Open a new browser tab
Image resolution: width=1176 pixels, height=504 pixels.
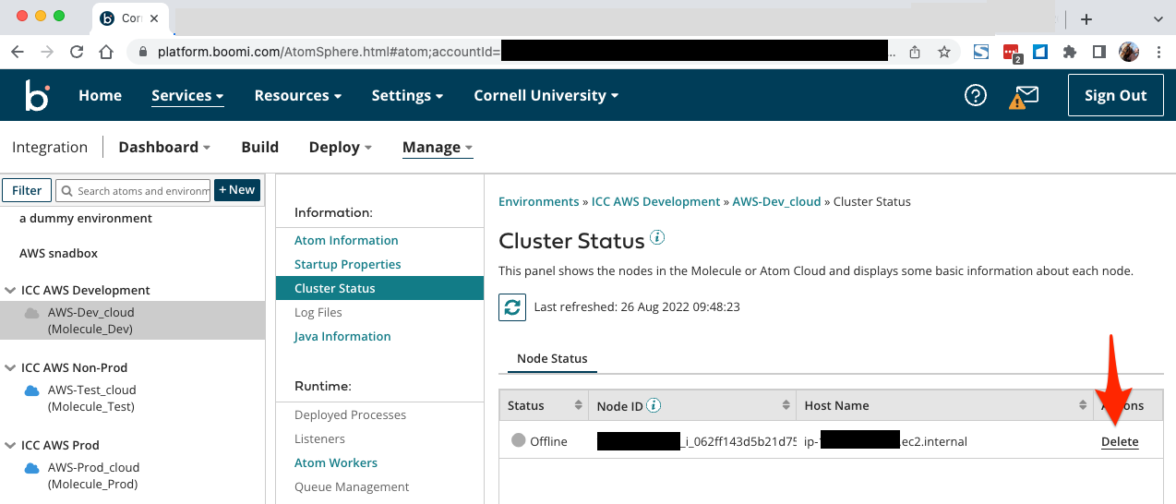1086,18
